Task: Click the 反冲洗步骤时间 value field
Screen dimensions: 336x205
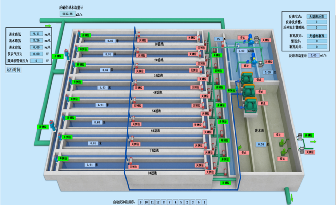Action: tap(317, 27)
